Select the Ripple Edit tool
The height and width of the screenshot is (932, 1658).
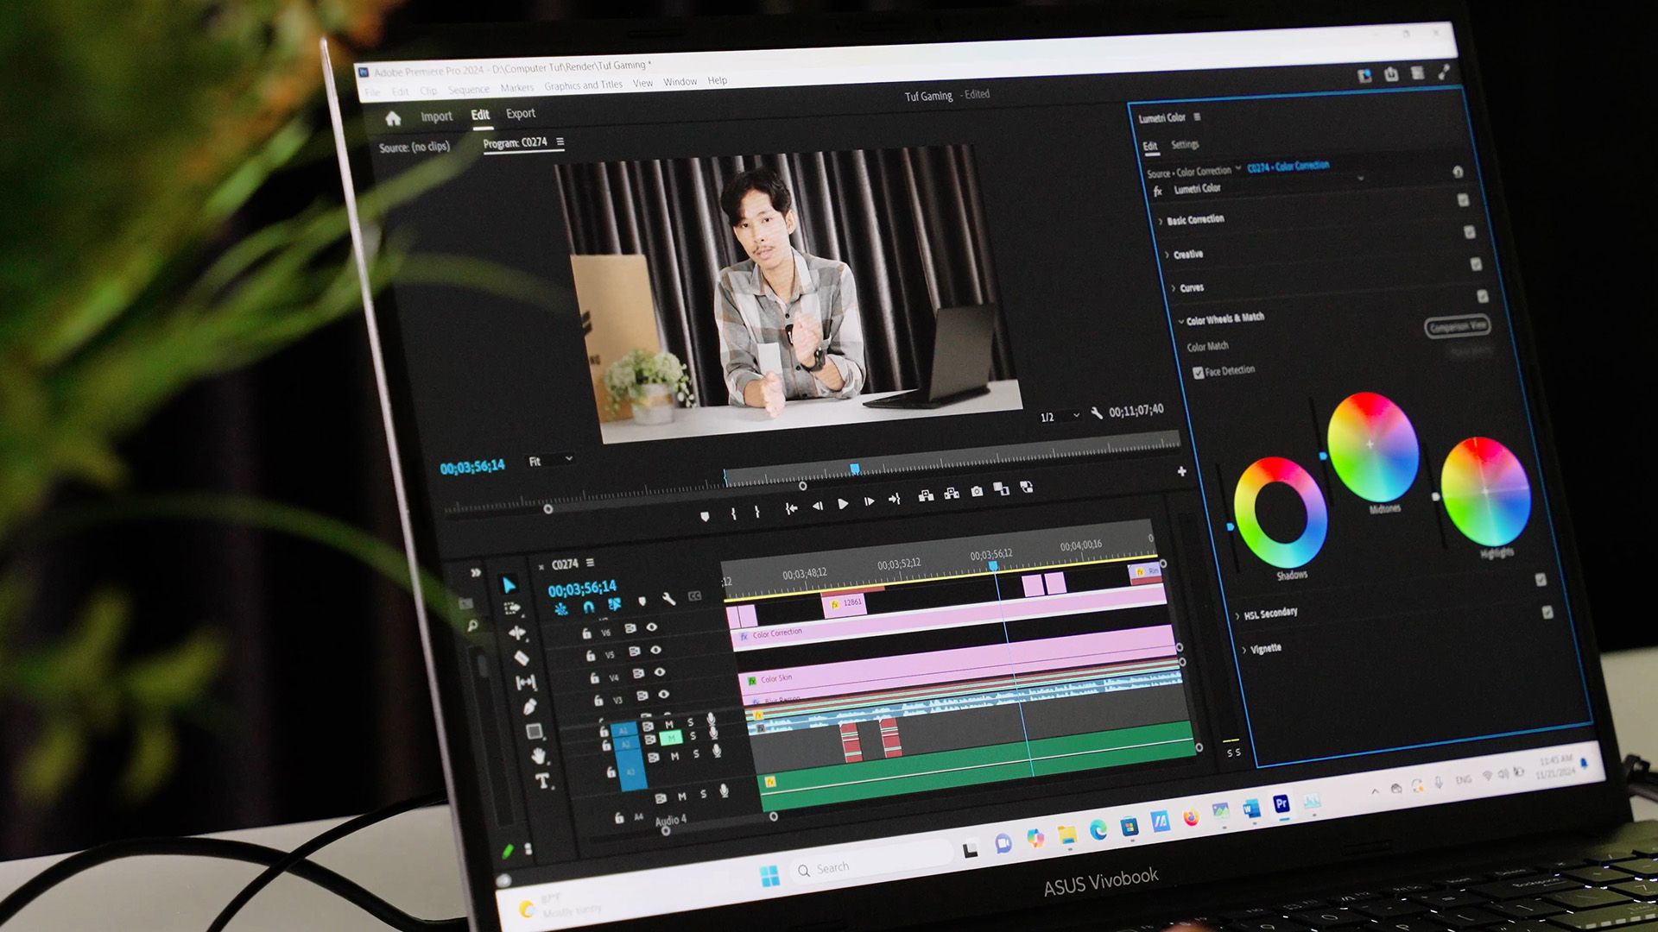(517, 633)
